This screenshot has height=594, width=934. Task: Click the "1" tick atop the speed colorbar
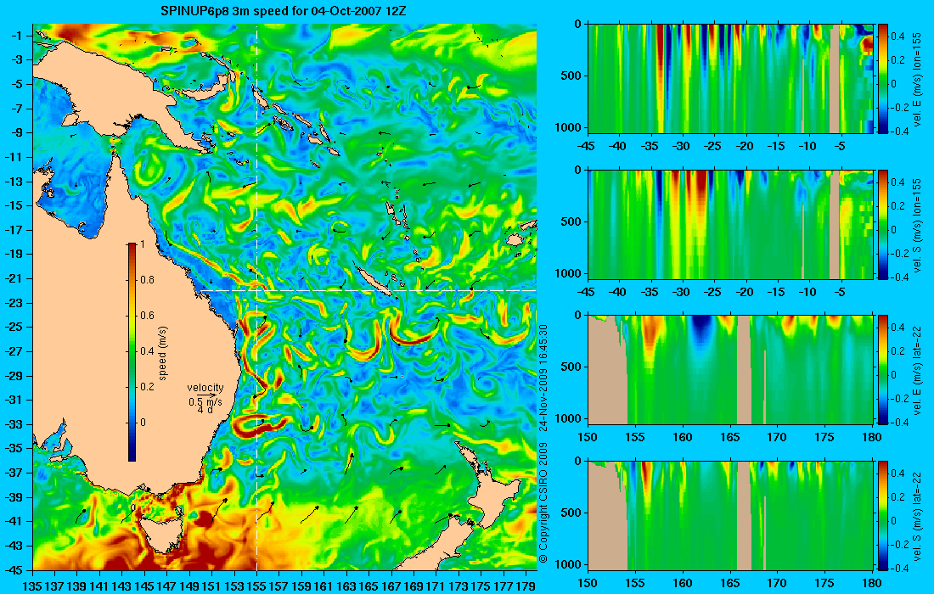143,244
